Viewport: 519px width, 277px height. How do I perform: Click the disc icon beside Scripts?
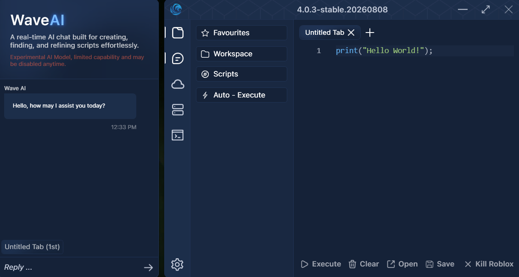coord(205,74)
